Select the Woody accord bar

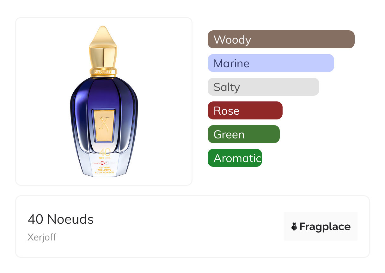(281, 39)
